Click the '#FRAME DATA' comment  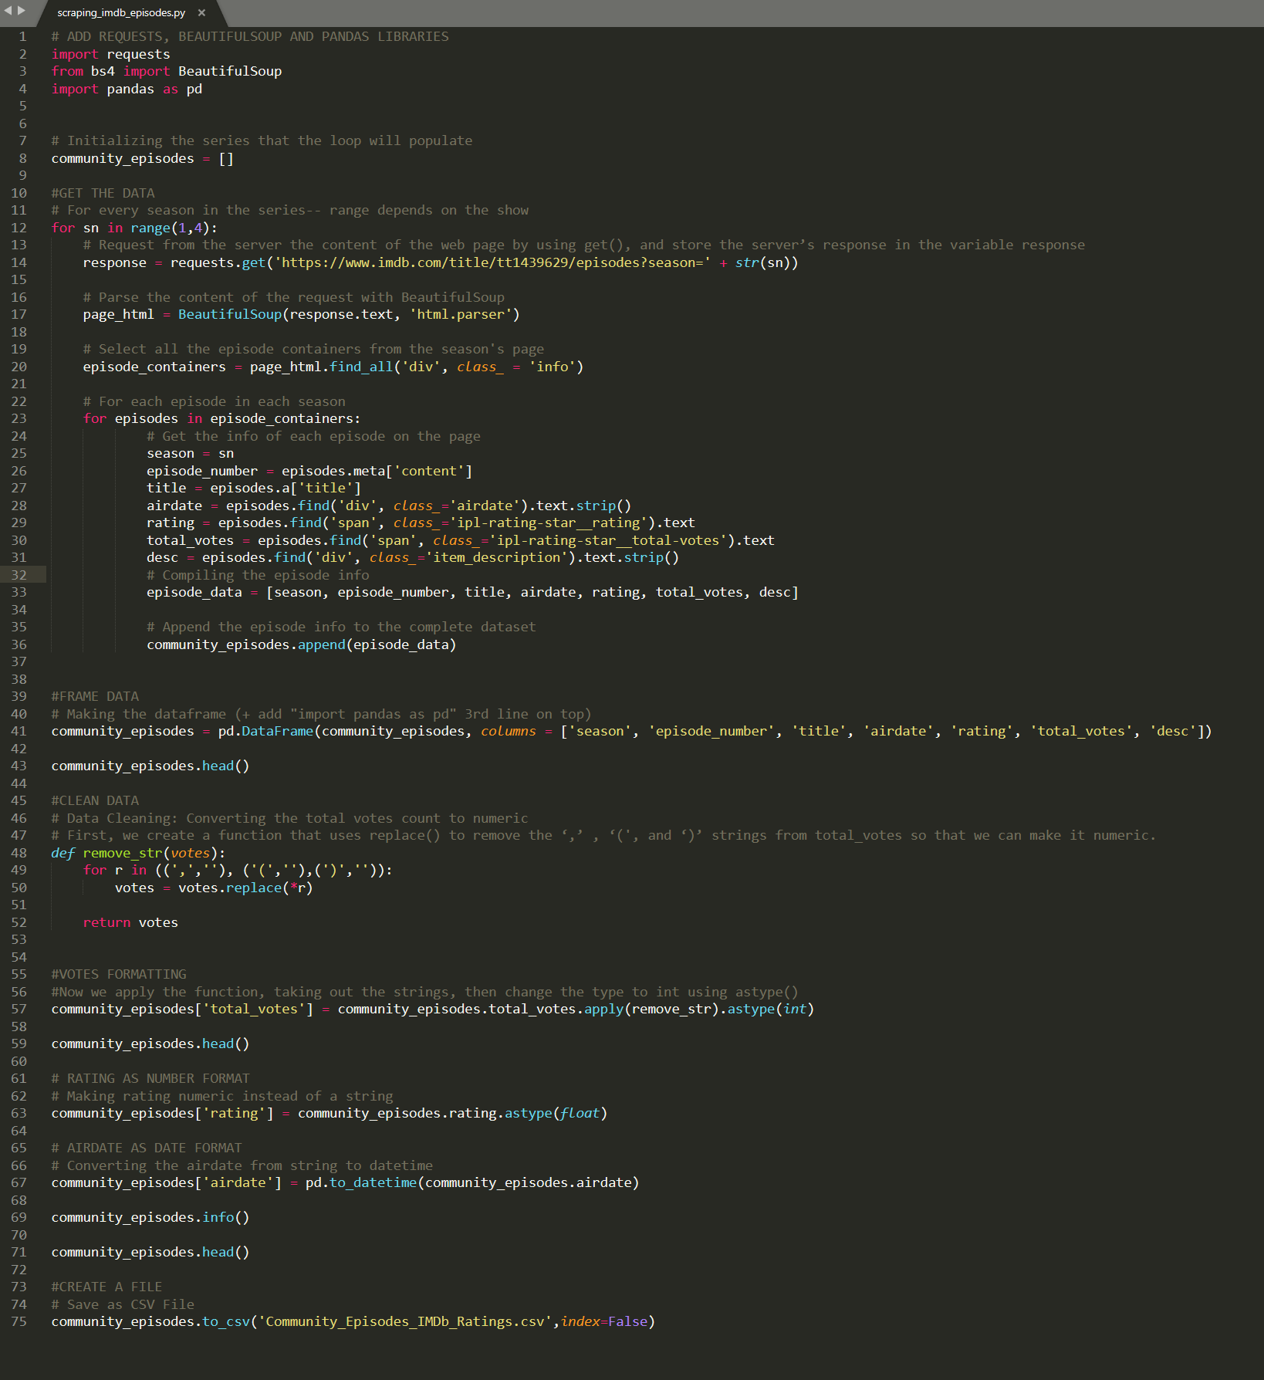(95, 696)
